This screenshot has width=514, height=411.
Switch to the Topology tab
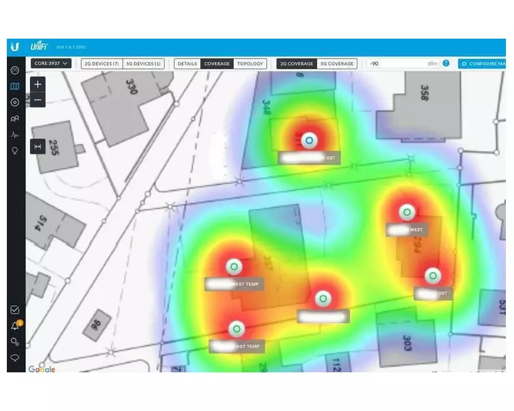click(250, 64)
